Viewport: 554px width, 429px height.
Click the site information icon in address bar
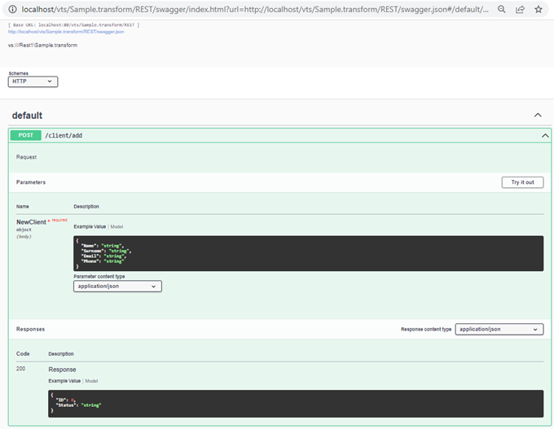(x=13, y=10)
